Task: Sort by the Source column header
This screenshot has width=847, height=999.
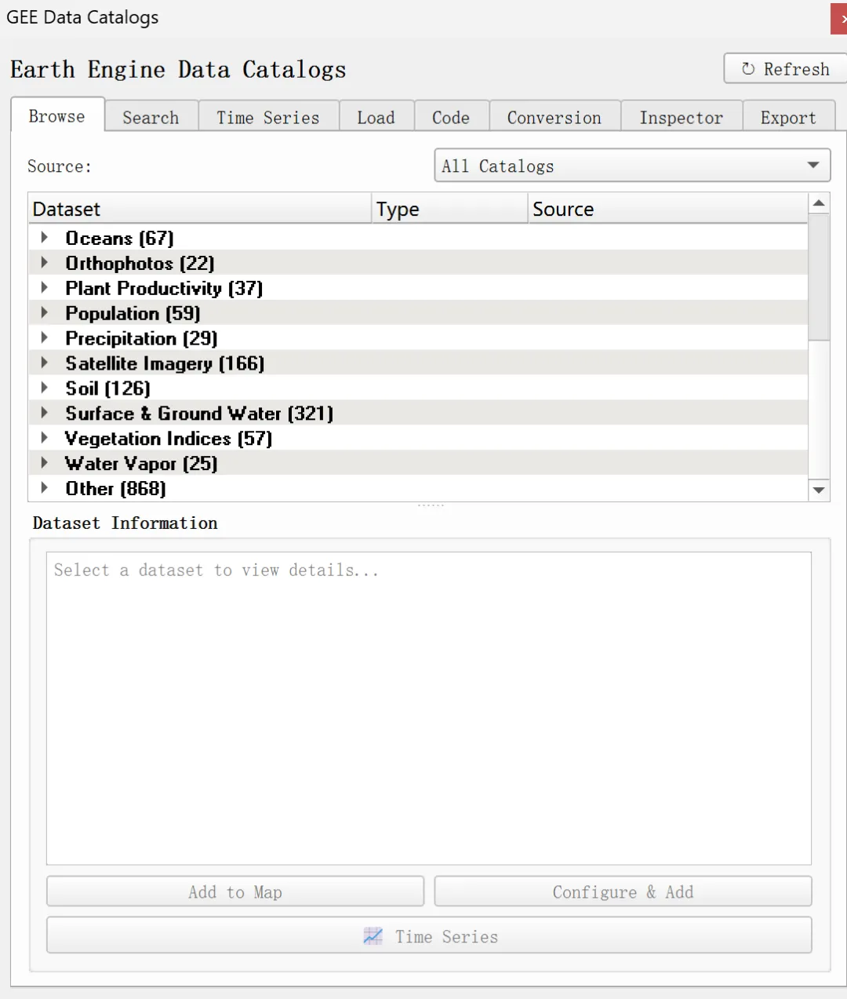Action: pos(667,209)
